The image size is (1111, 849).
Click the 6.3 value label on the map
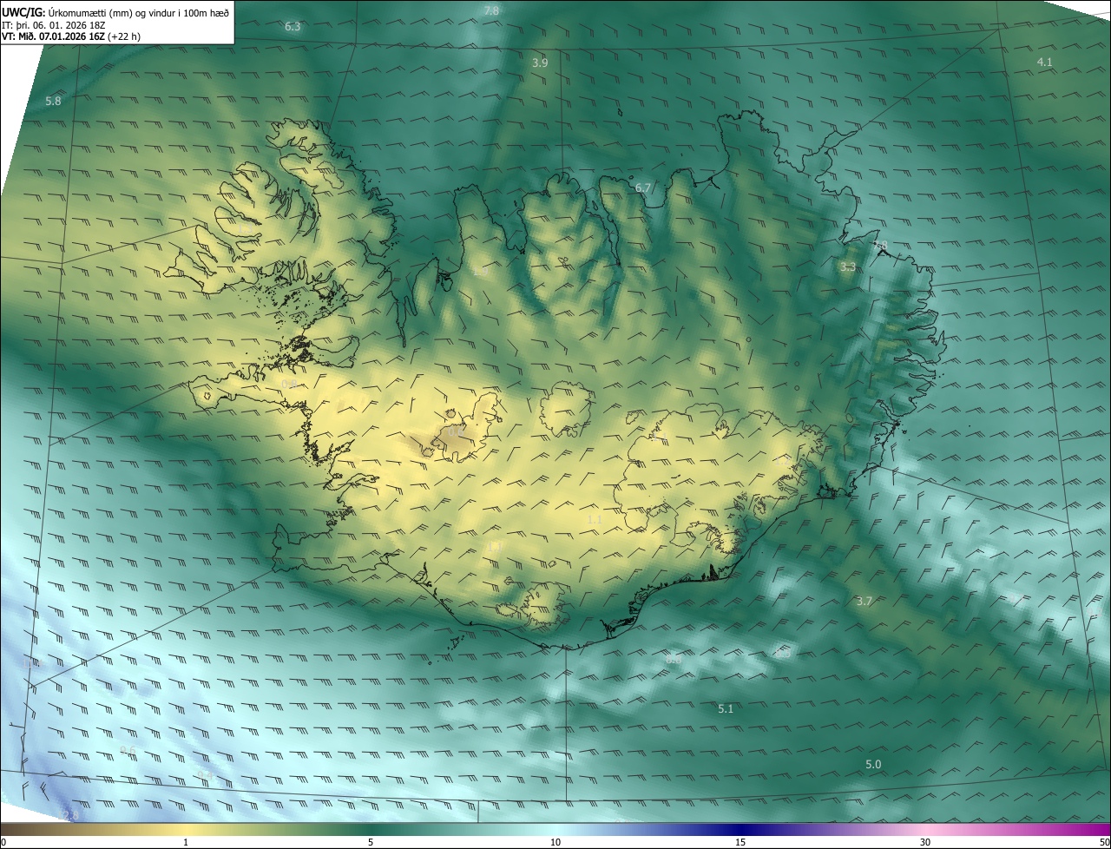293,27
